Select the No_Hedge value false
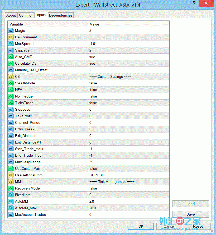 (x=93, y=96)
